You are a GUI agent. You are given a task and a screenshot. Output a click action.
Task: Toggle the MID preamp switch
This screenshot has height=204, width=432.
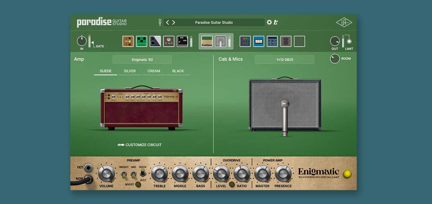[133, 175]
